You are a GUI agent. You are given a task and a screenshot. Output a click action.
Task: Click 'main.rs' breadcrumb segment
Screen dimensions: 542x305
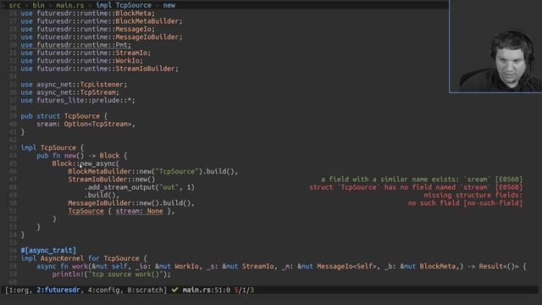[x=69, y=5]
